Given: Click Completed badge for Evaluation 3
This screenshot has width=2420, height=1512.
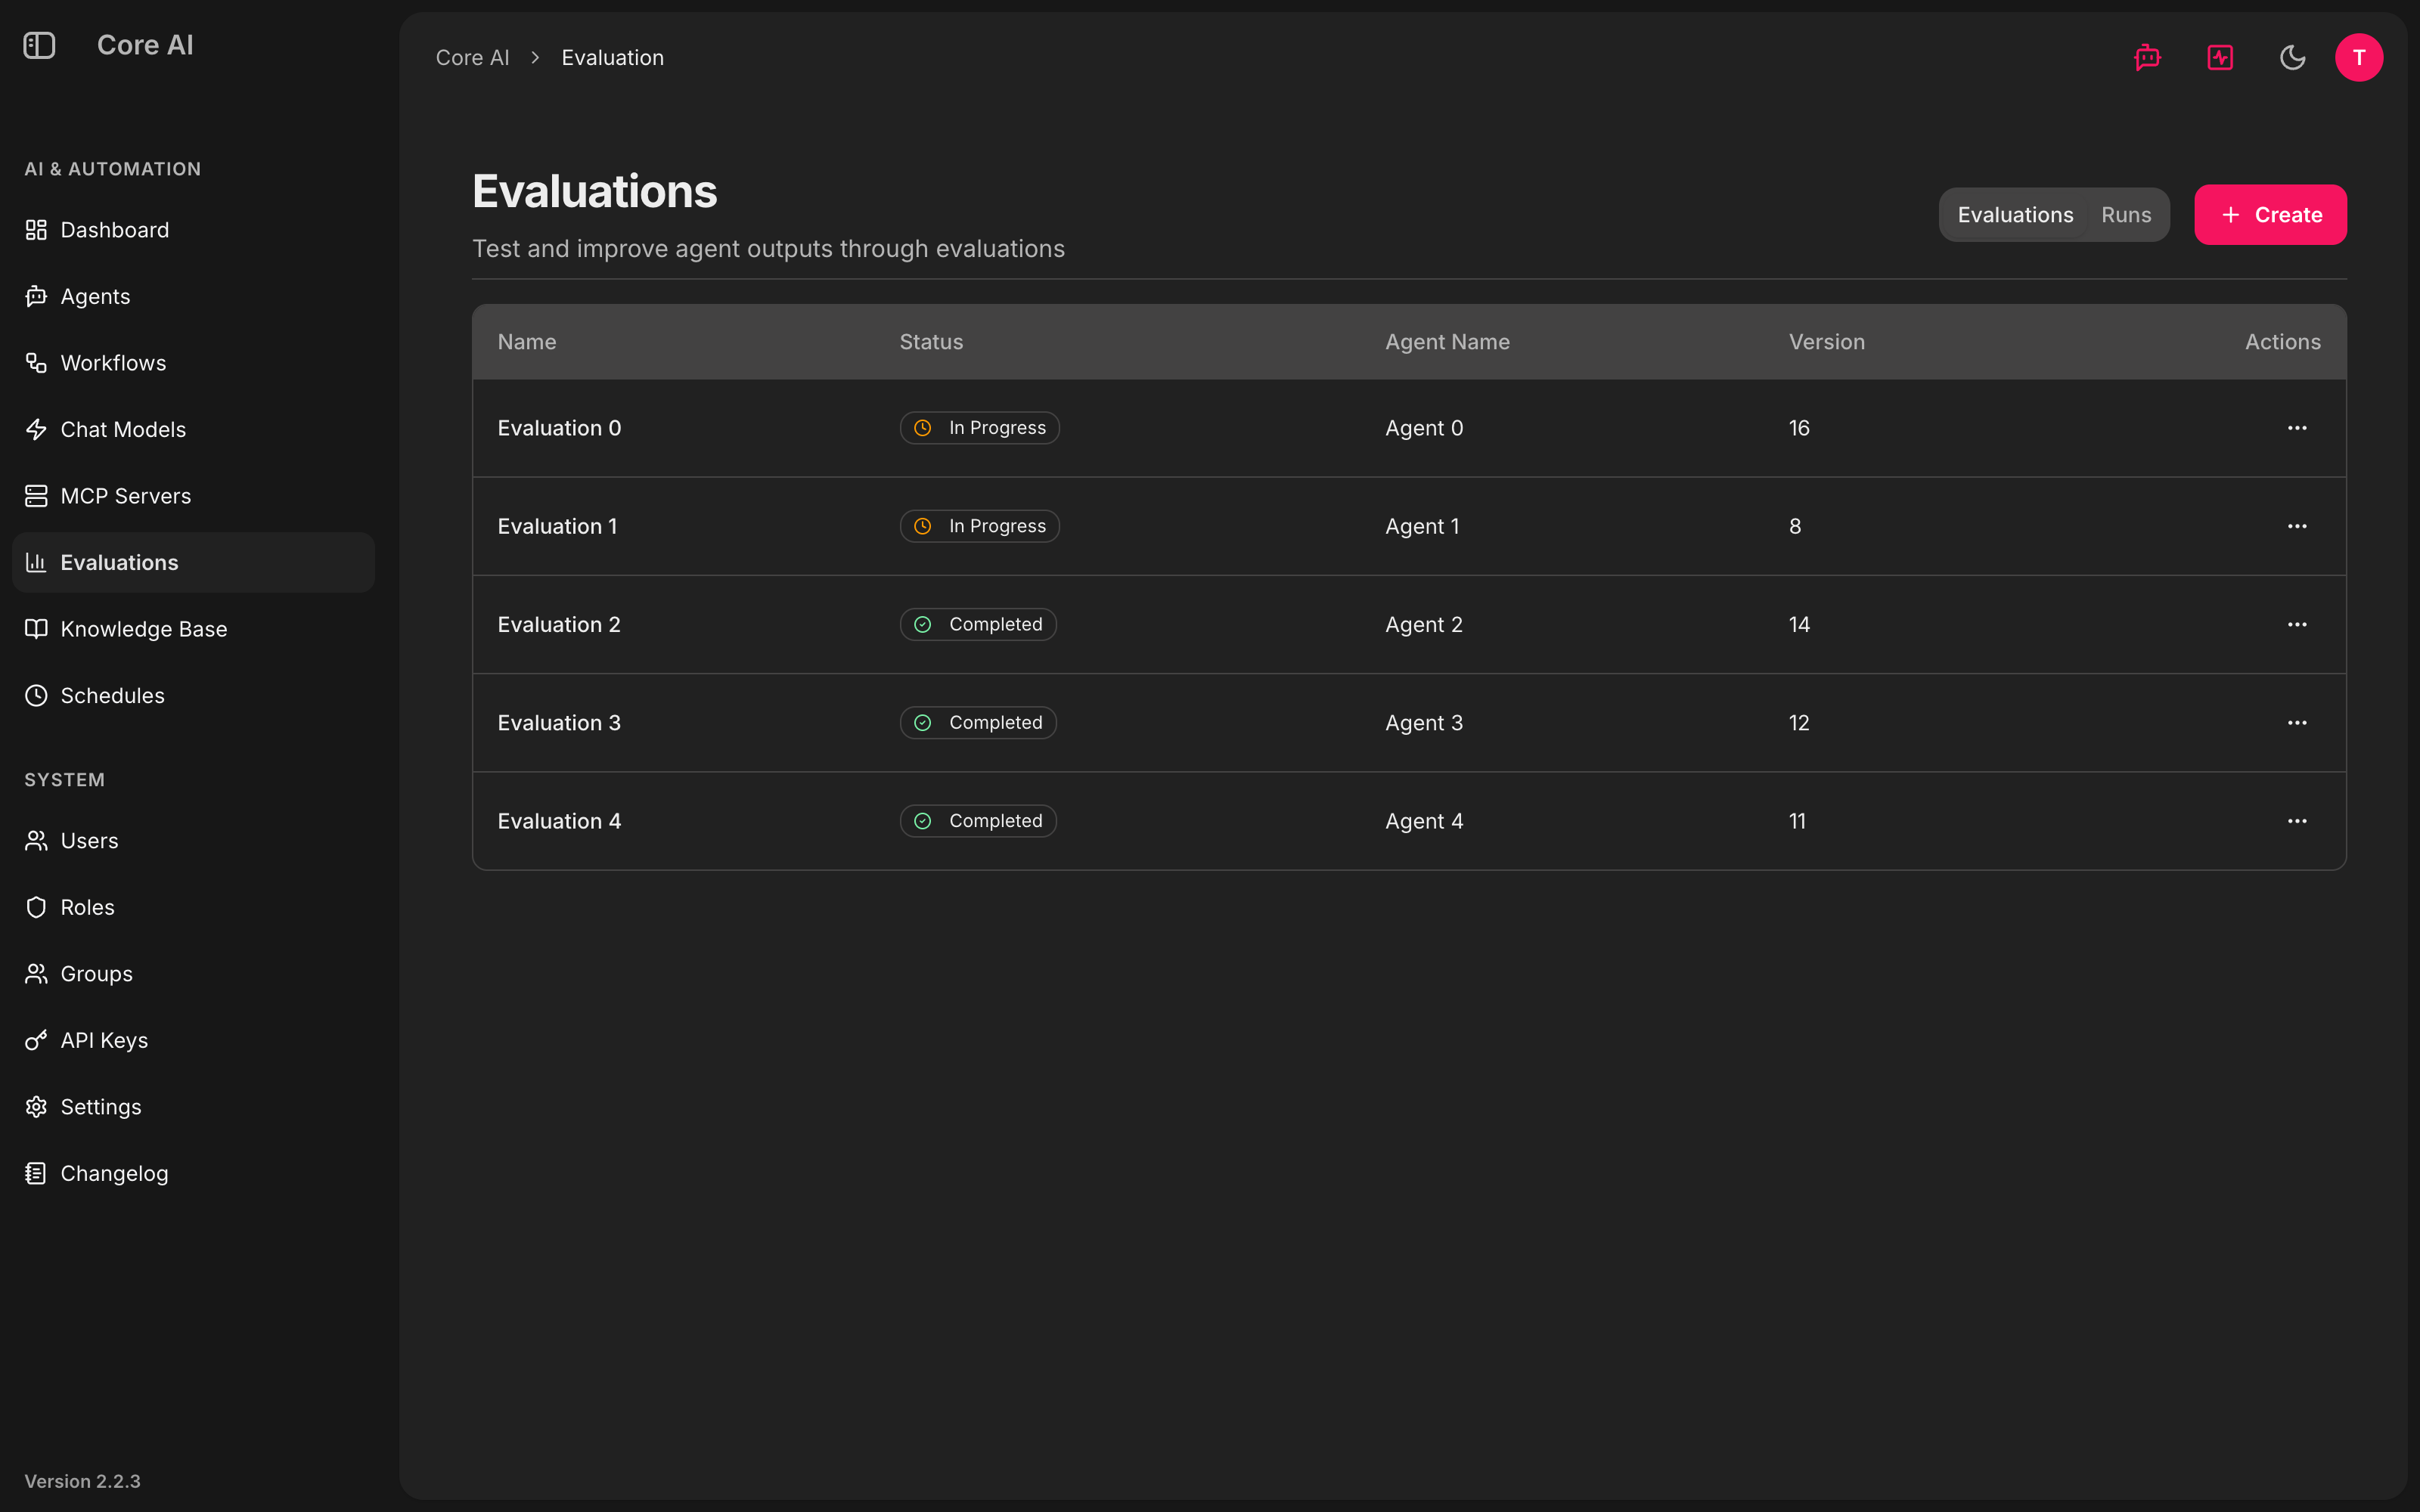Looking at the screenshot, I should pos(978,723).
